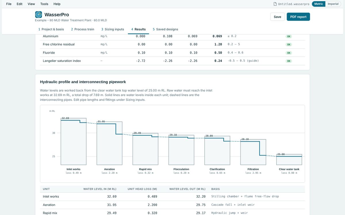
Task: Click the WATER LEVEL OUT (M RL) column header
Action: (187, 189)
